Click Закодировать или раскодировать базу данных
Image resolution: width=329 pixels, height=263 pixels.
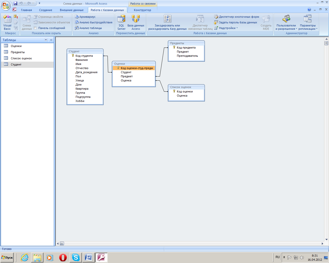click(x=167, y=22)
